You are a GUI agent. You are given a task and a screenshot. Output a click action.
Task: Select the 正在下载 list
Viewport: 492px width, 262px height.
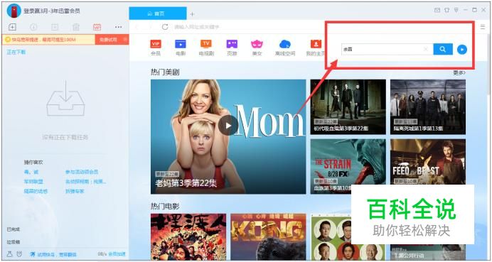coord(16,52)
